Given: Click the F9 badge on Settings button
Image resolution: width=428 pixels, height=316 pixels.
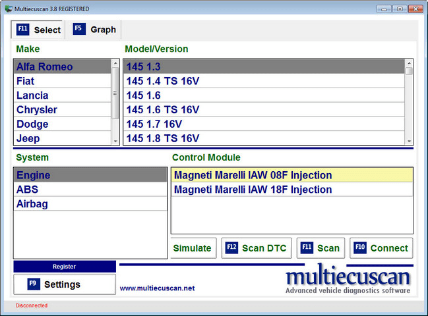Looking at the screenshot, I should tap(34, 284).
